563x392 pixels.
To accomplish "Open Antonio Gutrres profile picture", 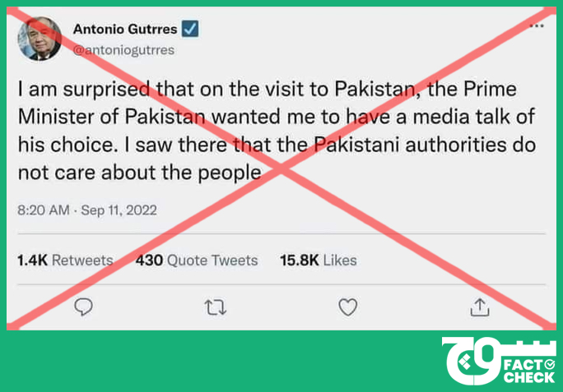I will tap(40, 39).
